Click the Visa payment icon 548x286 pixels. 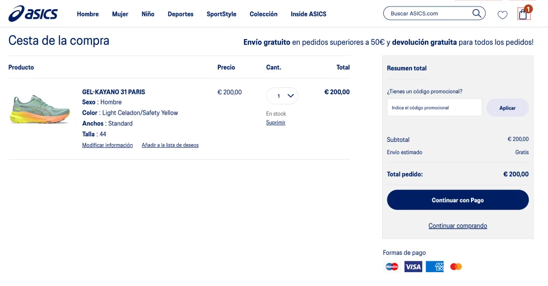[x=413, y=267]
